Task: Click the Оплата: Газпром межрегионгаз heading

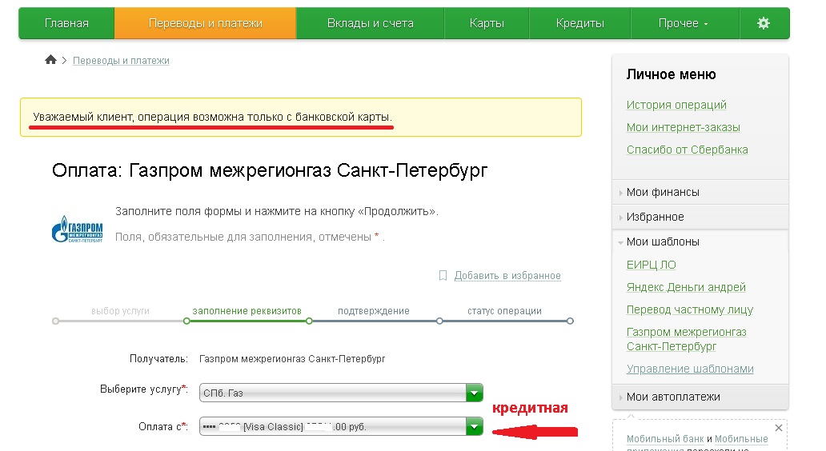Action: (x=270, y=170)
